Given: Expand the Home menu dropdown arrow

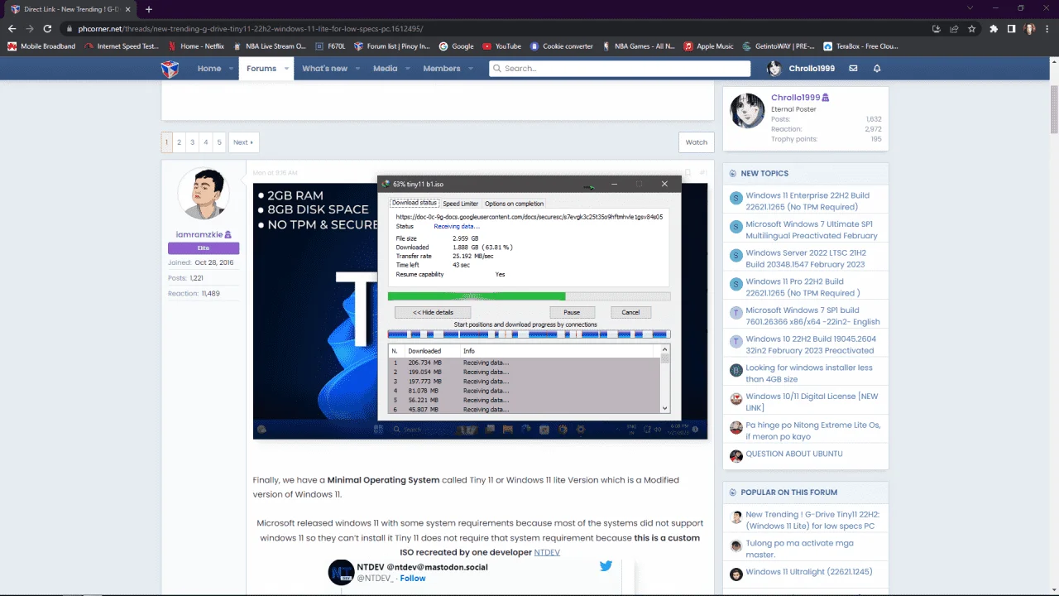Looking at the screenshot, I should click(231, 69).
